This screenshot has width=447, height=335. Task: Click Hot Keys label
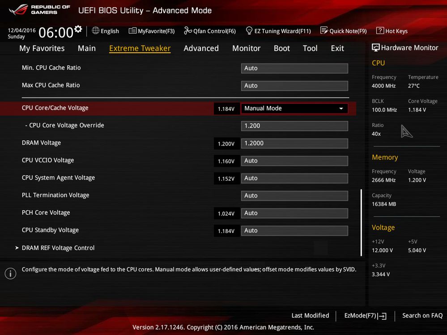point(396,31)
